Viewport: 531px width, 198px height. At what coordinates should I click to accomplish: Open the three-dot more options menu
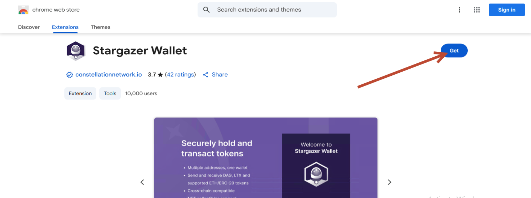(x=459, y=10)
